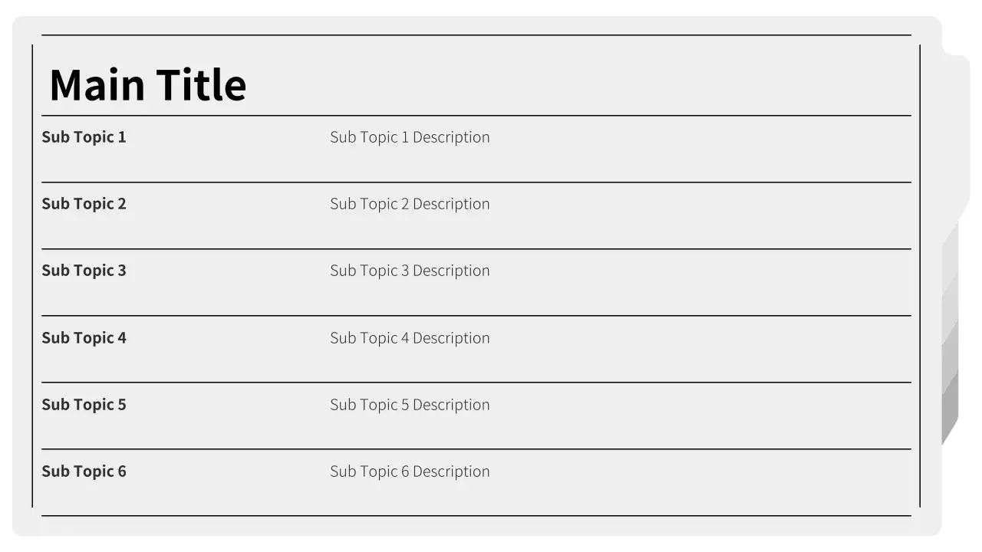Click the Sub Topic 5 label
This screenshot has width=982, height=552.
coord(84,405)
